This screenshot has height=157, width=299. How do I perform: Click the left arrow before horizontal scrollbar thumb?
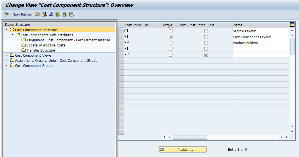[164, 137]
